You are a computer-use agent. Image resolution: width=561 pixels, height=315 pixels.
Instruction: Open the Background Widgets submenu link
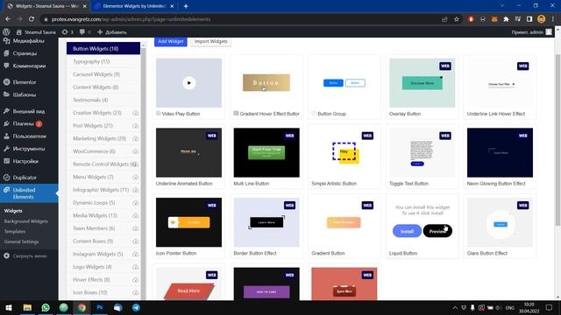point(25,221)
